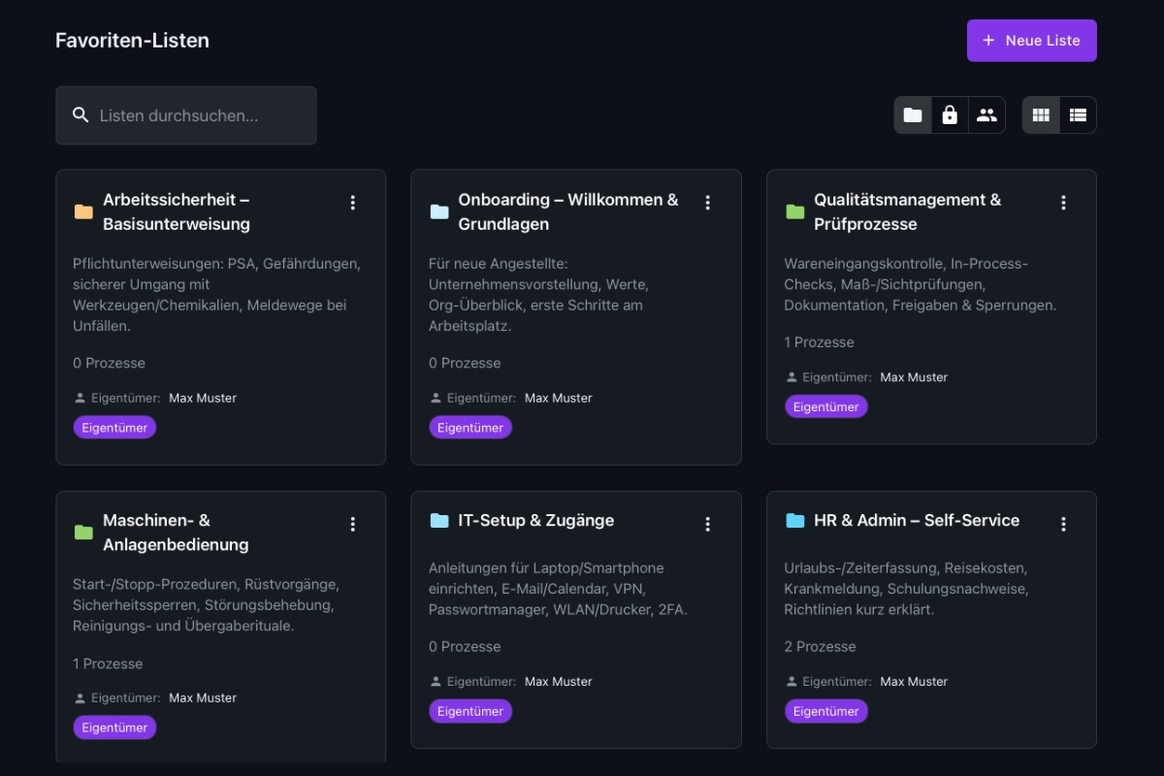Open options menu for Onboarding list

pos(707,203)
